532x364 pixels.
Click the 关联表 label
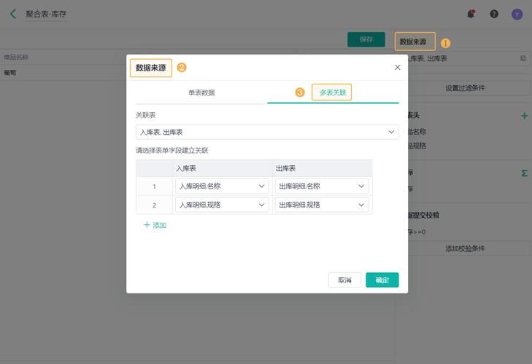[145, 115]
